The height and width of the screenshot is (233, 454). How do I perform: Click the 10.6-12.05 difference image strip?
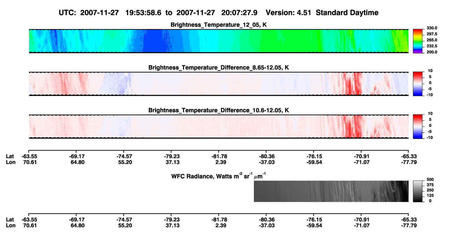tap(218, 126)
